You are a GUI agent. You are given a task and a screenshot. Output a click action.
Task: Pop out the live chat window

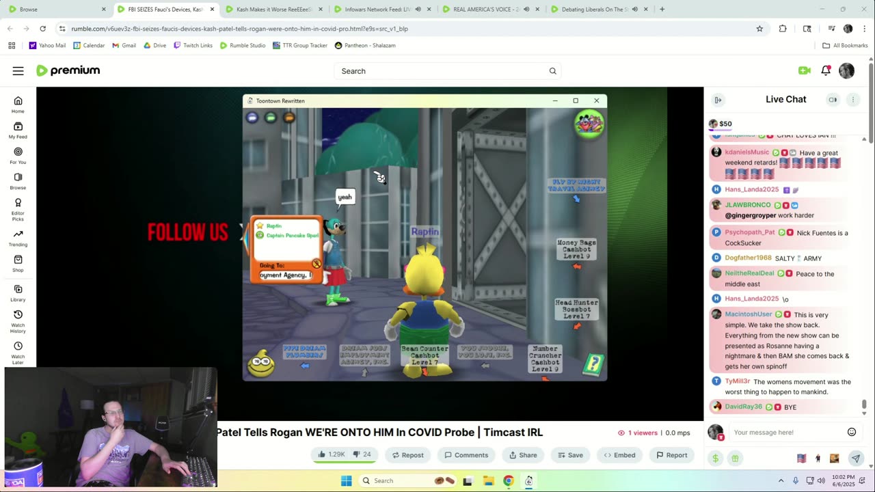click(833, 100)
